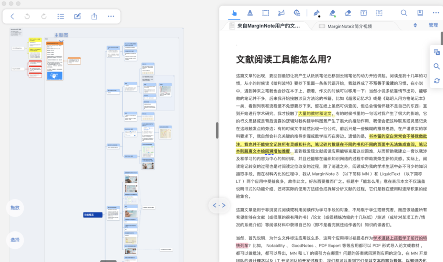
Task: Select the rectangle excerpt tool
Action: click(x=265, y=13)
